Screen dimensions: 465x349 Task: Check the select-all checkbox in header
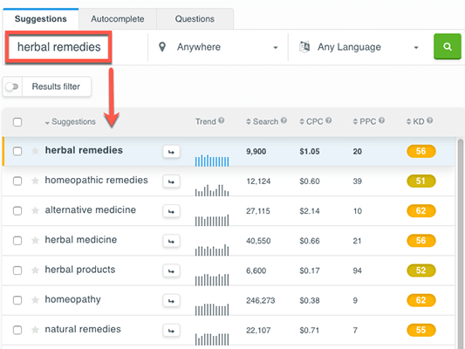(17, 122)
